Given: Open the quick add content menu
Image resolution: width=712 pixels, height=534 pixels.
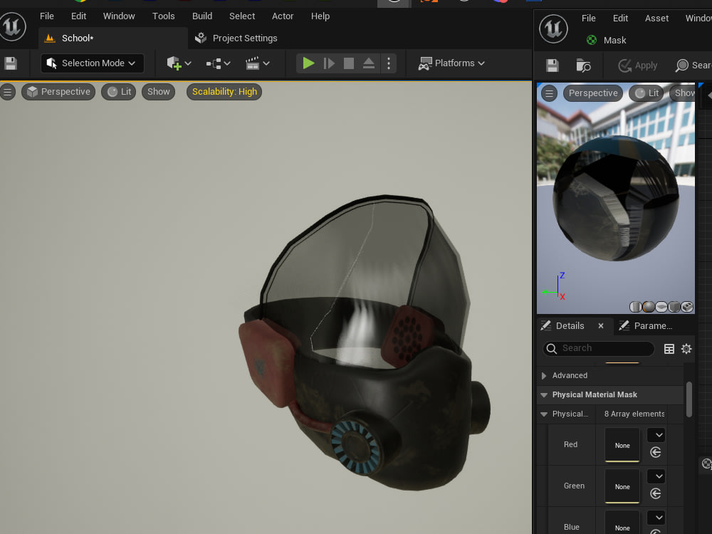Looking at the screenshot, I should [x=179, y=63].
